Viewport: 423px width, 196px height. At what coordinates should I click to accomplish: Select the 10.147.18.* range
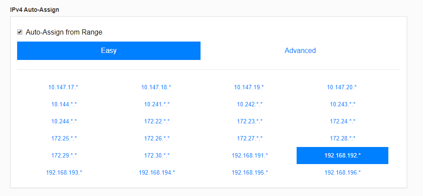pyautogui.click(x=156, y=87)
